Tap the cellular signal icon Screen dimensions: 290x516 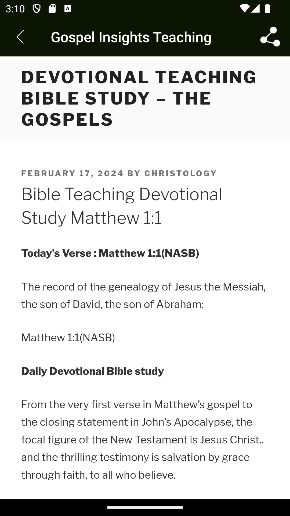coord(255,9)
